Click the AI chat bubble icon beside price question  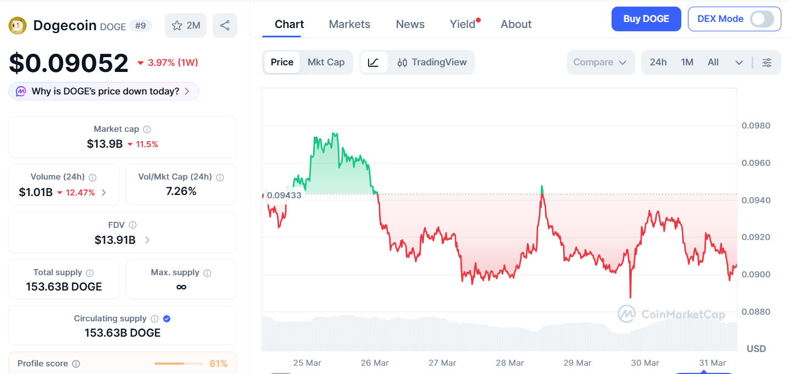21,91
